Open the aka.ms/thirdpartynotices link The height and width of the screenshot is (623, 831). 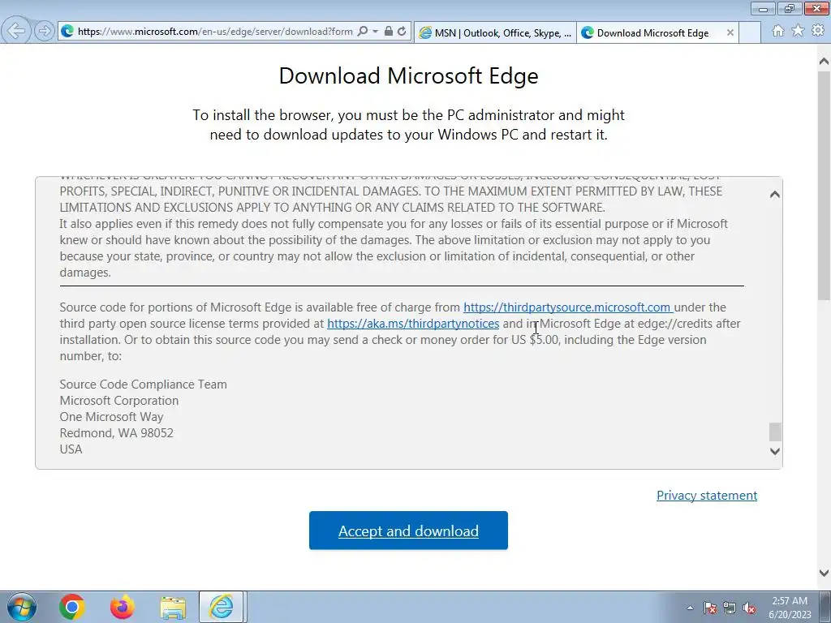click(413, 323)
